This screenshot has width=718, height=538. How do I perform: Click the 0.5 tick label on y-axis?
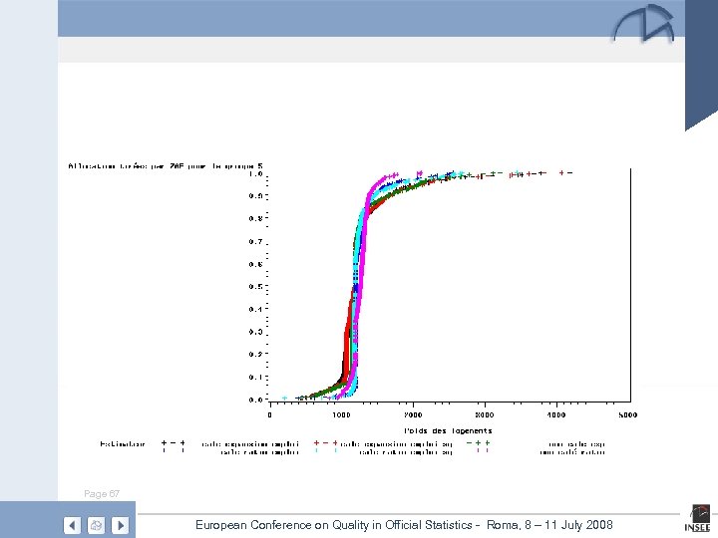click(255, 286)
